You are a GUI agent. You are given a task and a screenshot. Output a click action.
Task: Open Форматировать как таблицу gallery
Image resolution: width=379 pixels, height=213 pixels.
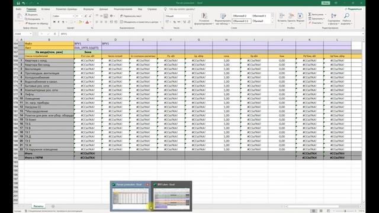click(x=223, y=19)
